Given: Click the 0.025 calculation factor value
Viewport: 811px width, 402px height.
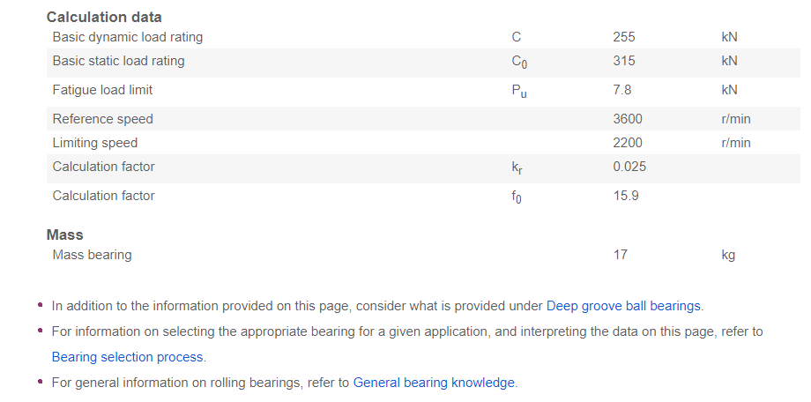Looking at the screenshot, I should [x=629, y=167].
